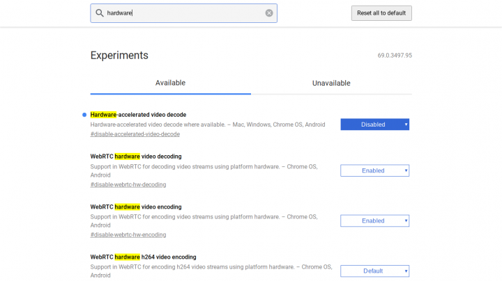Click Reset all to default button

(x=381, y=13)
